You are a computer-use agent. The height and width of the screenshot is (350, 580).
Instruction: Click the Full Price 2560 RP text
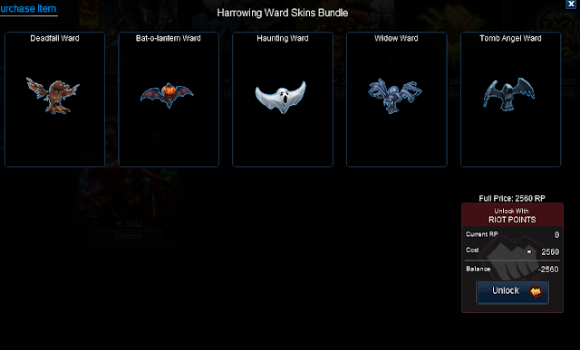click(512, 199)
